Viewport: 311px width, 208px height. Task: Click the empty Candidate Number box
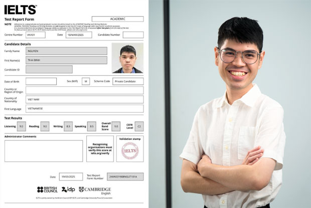pyautogui.click(x=133, y=35)
